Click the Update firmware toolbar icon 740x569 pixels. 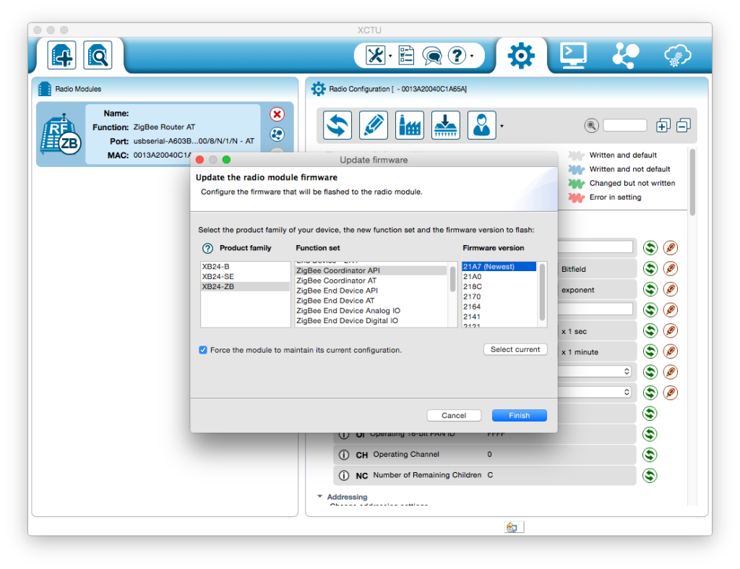pos(446,125)
